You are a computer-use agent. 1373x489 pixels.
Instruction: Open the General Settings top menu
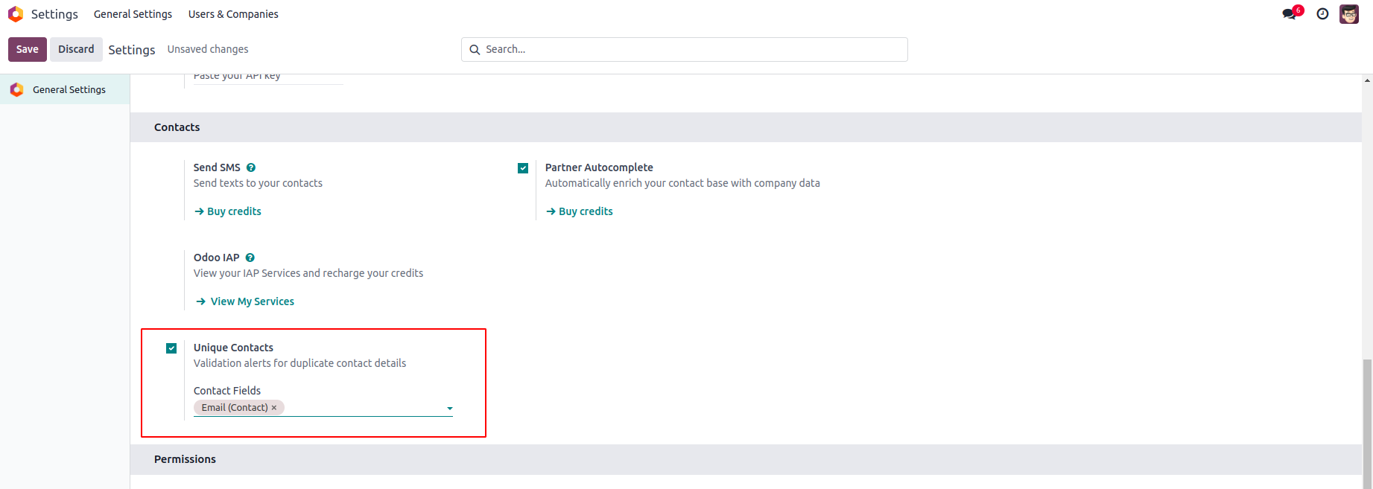(133, 14)
